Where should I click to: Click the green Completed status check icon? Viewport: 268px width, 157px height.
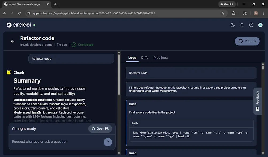(x=74, y=45)
